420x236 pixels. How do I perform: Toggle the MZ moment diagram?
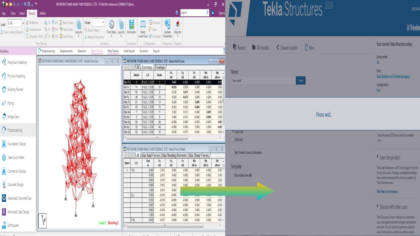click(55, 36)
